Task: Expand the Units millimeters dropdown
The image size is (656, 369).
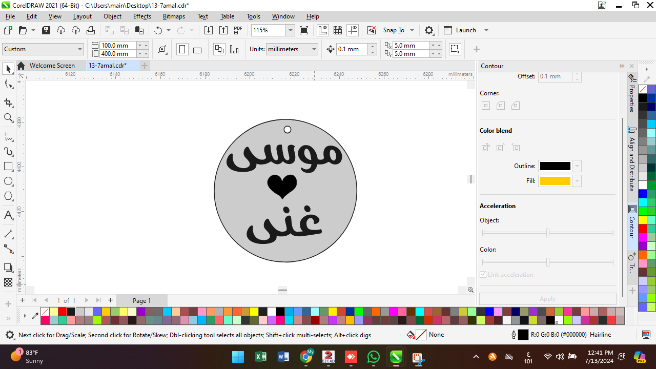Action: tap(314, 49)
